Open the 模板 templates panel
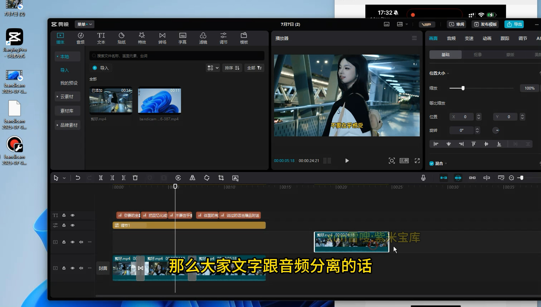The width and height of the screenshot is (541, 307). click(x=244, y=38)
